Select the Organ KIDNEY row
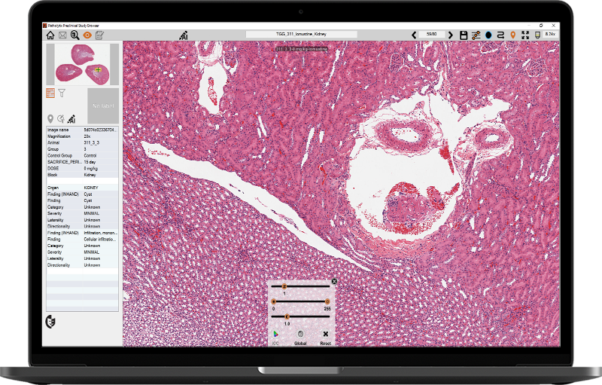Image resolution: width=602 pixels, height=385 pixels. pyautogui.click(x=83, y=188)
